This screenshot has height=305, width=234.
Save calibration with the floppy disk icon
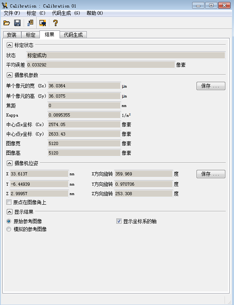tap(17, 23)
